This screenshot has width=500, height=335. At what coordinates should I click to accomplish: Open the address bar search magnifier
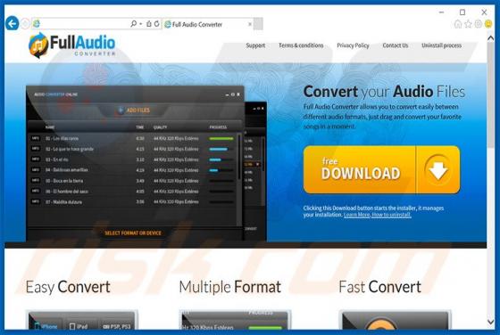pyautogui.click(x=133, y=23)
